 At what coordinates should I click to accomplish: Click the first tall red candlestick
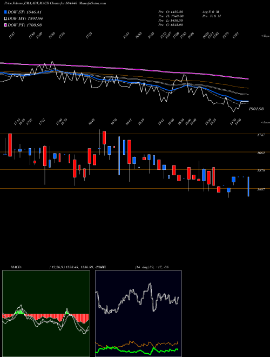pos(10,145)
